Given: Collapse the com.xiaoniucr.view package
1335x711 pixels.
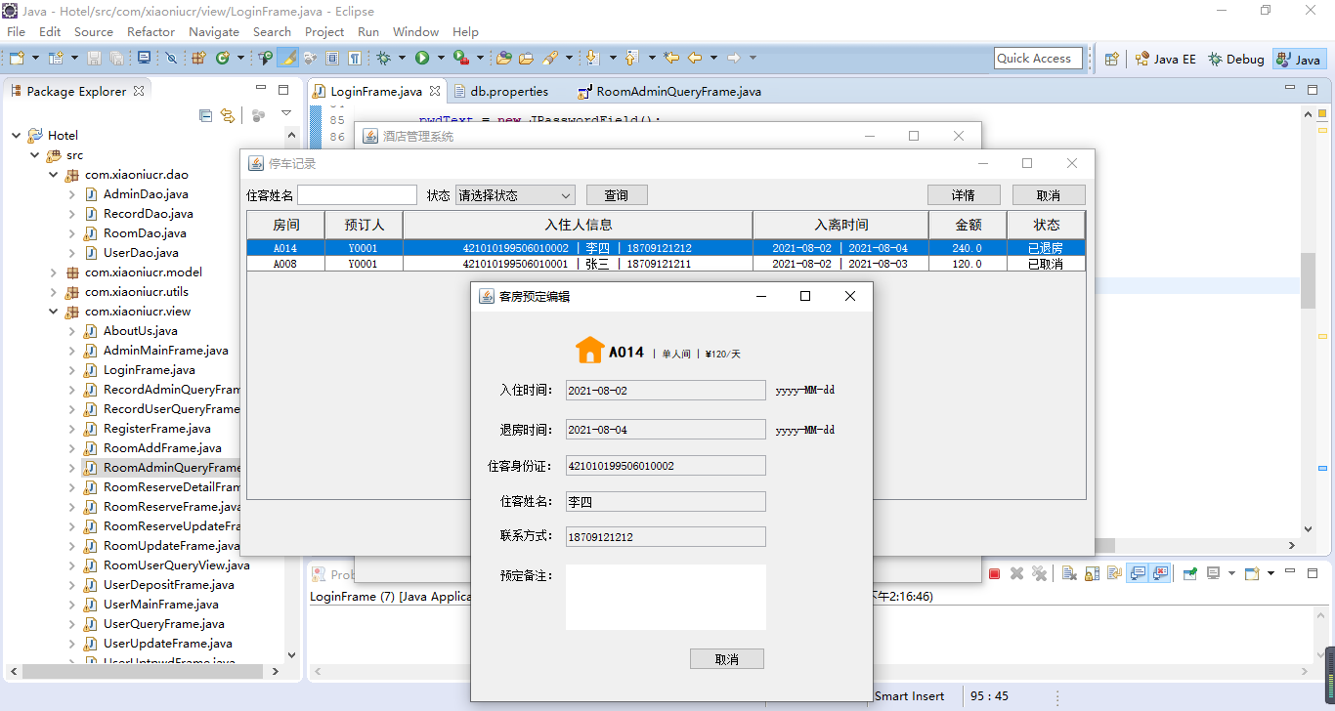Looking at the screenshot, I should point(54,311).
